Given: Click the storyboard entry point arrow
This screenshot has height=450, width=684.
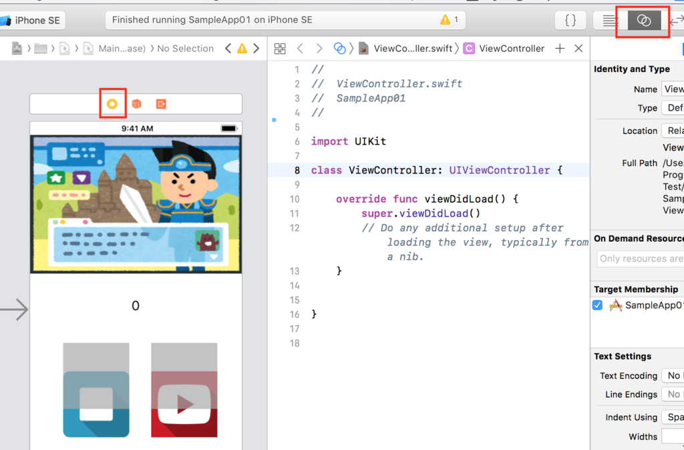Looking at the screenshot, I should [x=15, y=309].
